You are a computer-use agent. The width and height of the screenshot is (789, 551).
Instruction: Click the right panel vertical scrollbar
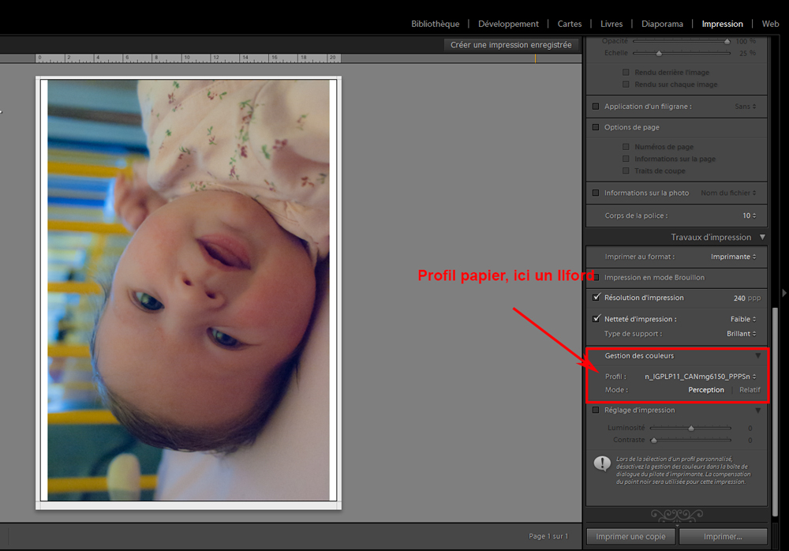pos(776,411)
